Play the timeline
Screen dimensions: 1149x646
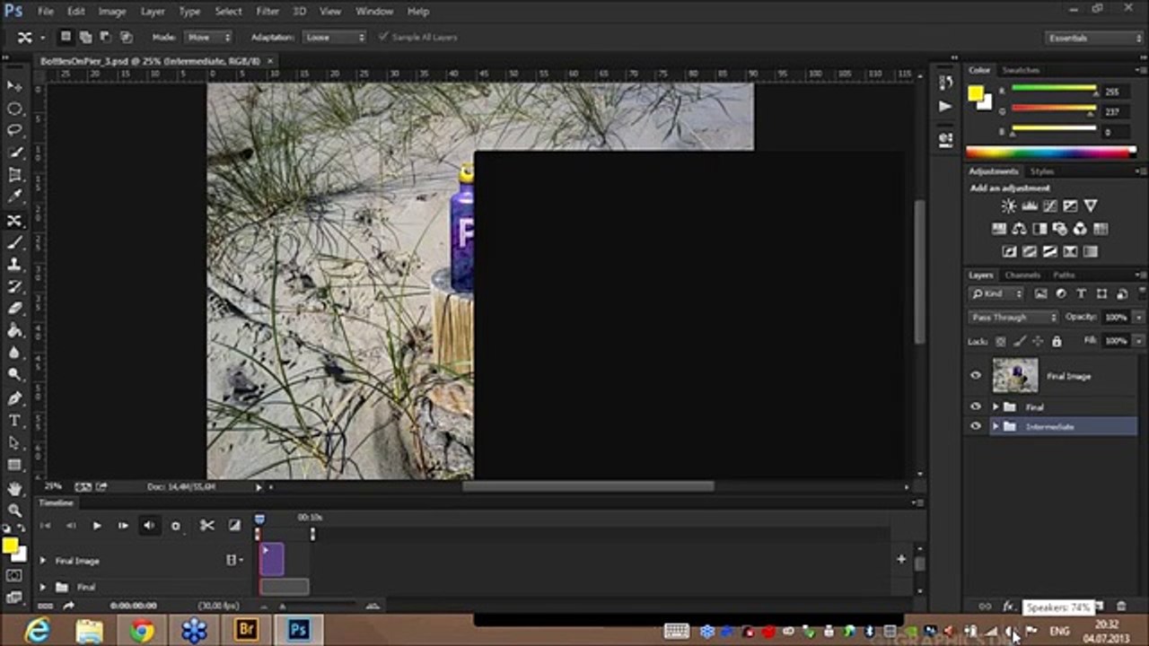coord(97,526)
